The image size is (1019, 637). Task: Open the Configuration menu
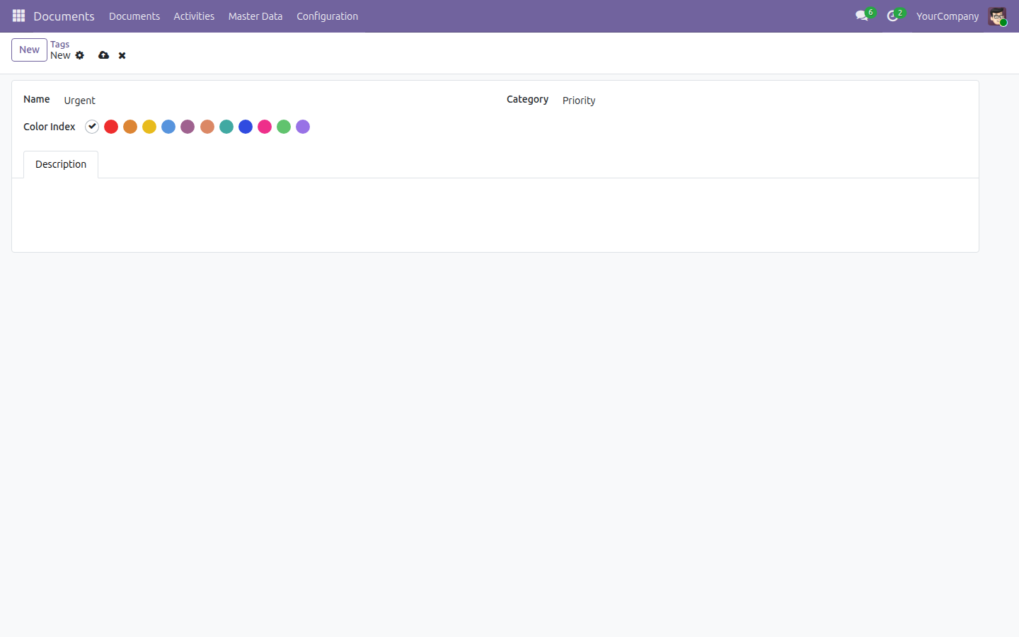[327, 16]
